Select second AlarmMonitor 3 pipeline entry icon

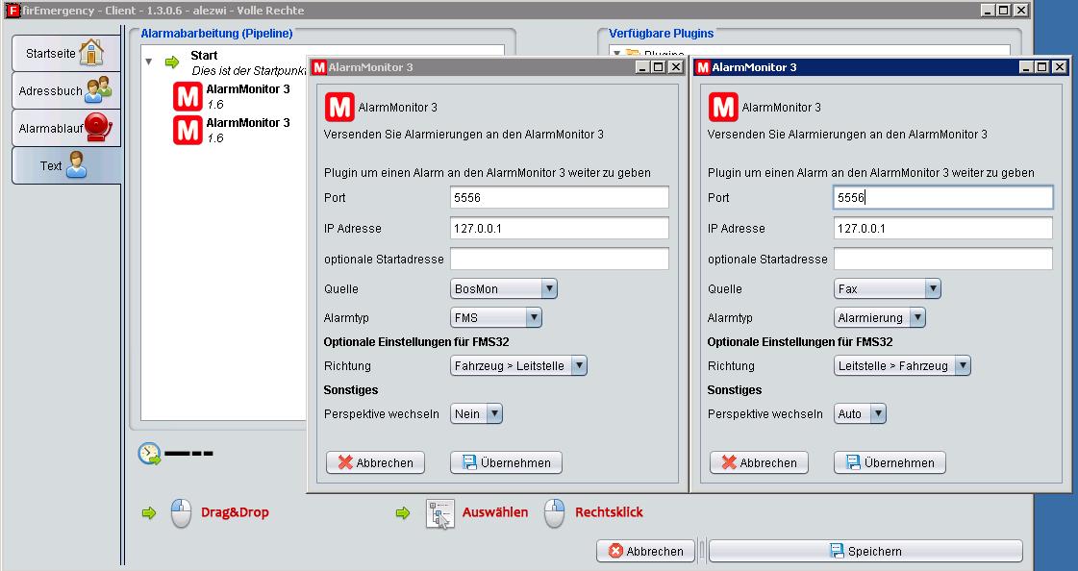(x=188, y=130)
